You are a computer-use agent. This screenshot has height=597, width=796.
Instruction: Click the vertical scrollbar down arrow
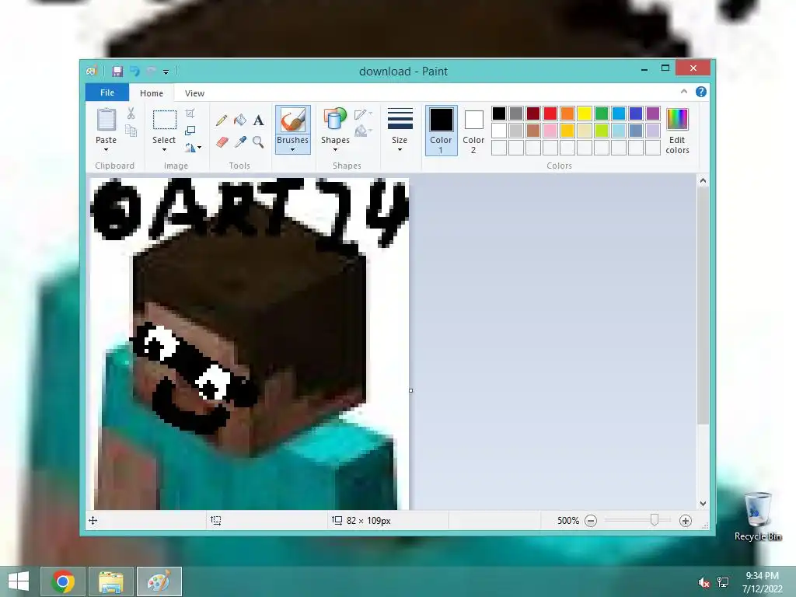(703, 504)
